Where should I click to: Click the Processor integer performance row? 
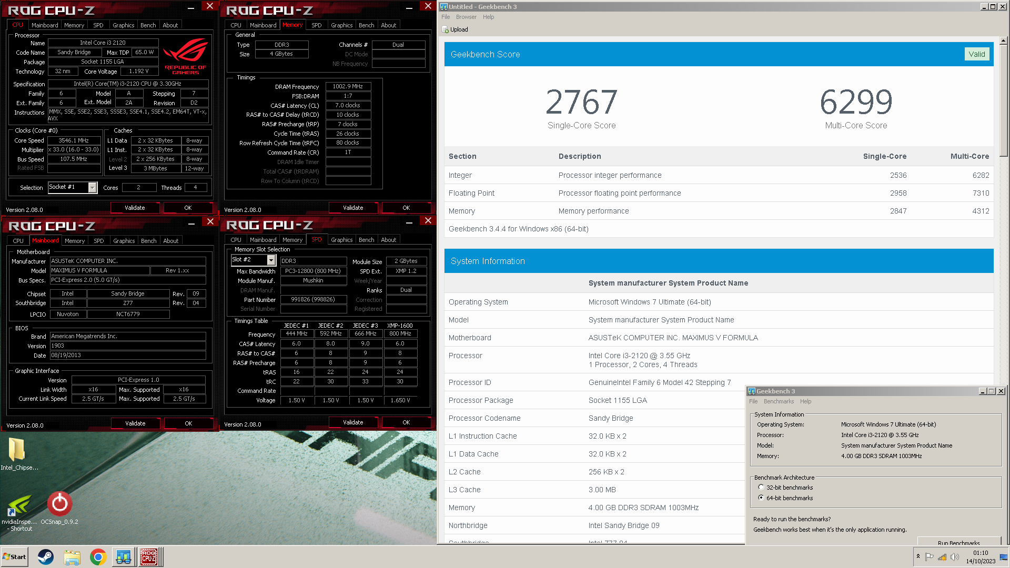(719, 175)
